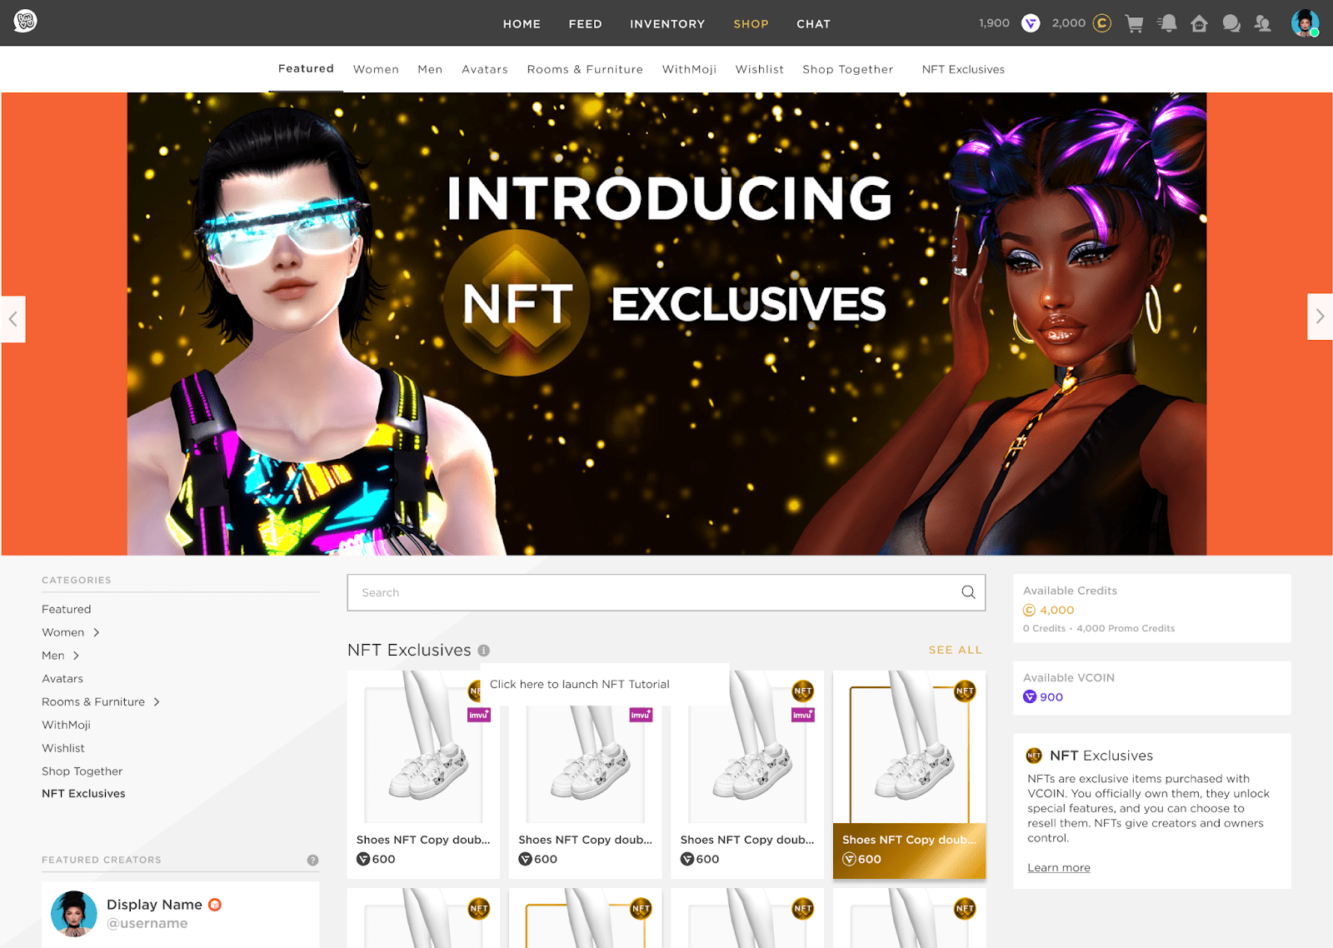Click the IMVU logo in the top-left
Image resolution: width=1333 pixels, height=948 pixels.
[x=25, y=21]
